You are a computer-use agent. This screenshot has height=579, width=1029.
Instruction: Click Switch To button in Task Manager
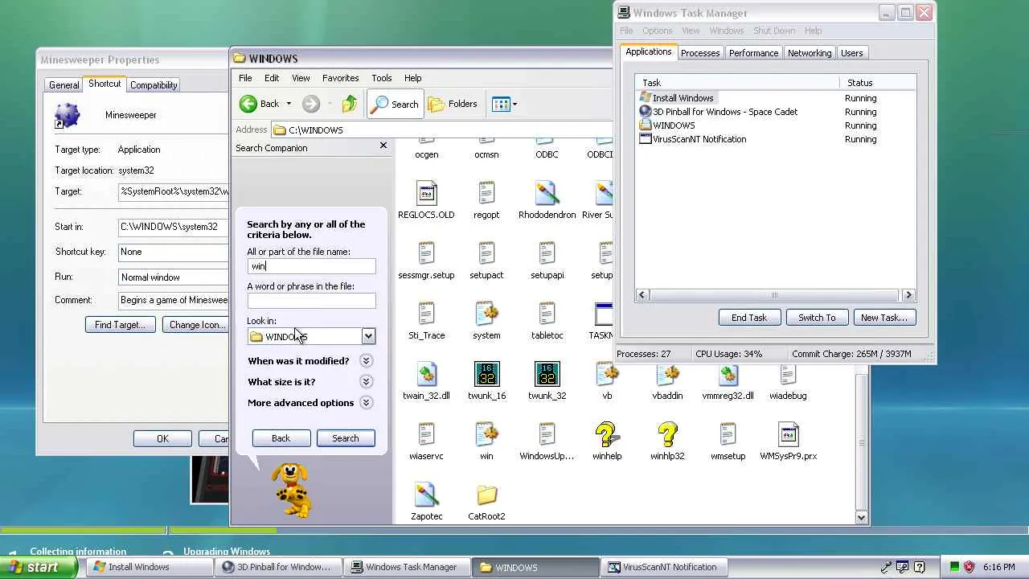pos(817,318)
